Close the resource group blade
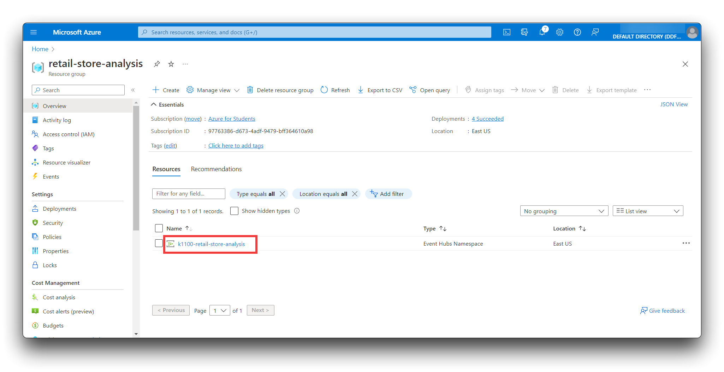724x372 pixels. tap(685, 64)
